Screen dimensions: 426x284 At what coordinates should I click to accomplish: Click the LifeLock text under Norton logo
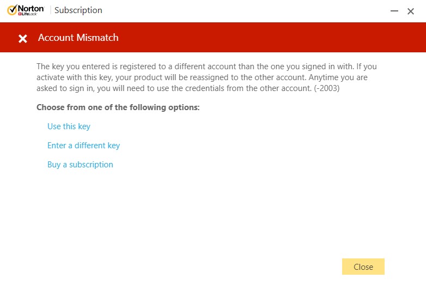(28, 14)
